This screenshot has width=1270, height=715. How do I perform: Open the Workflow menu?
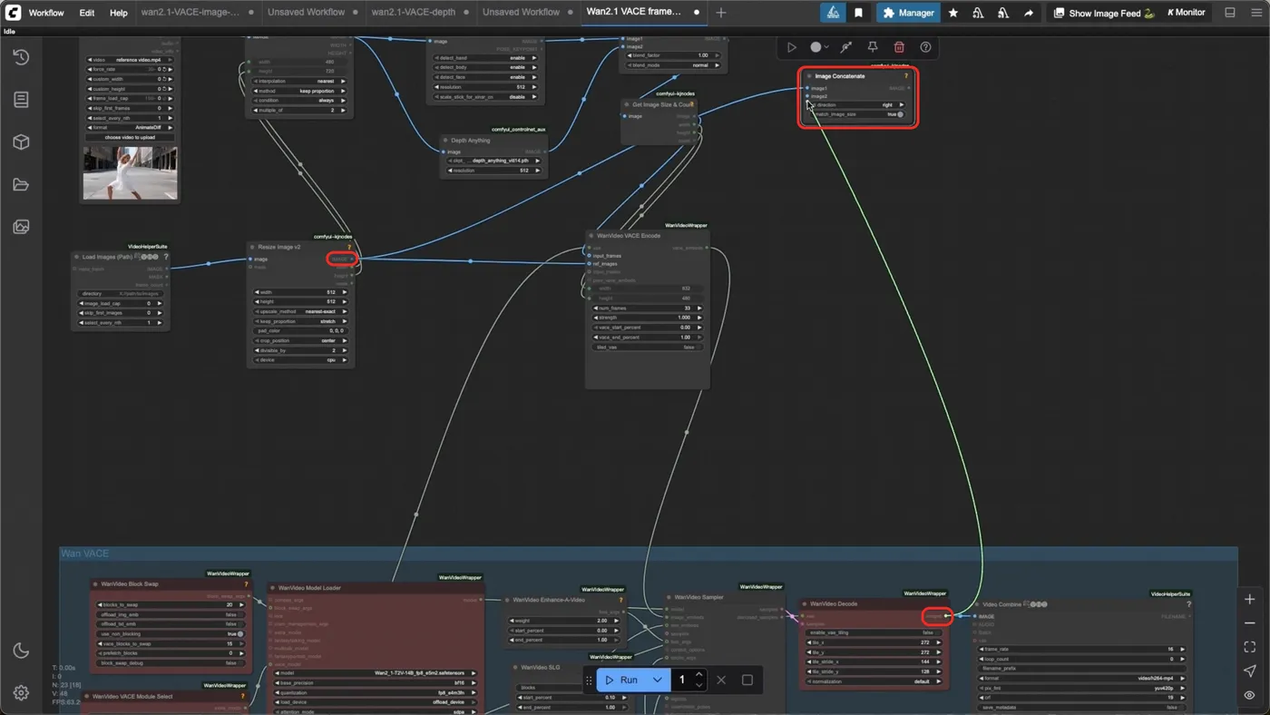point(46,13)
